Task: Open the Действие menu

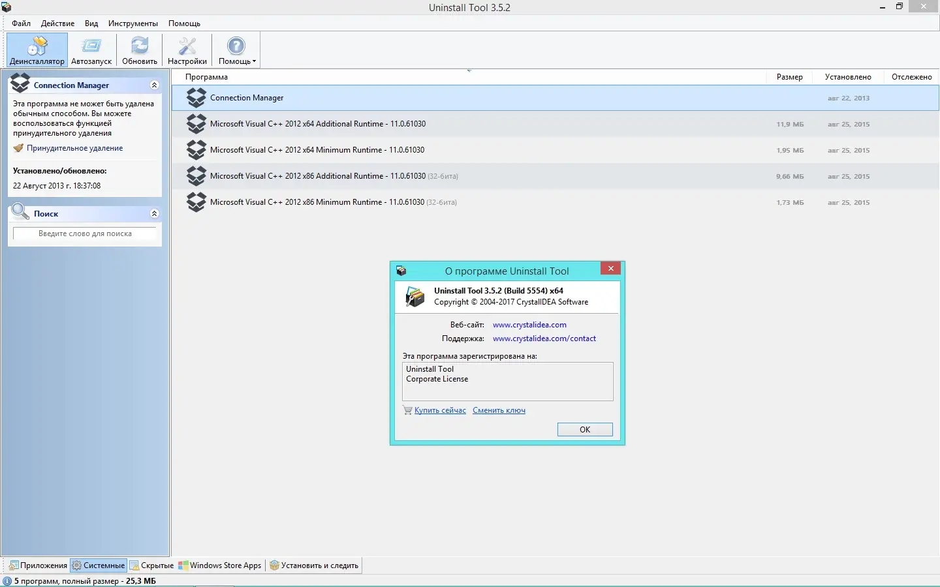Action: pyautogui.click(x=57, y=23)
